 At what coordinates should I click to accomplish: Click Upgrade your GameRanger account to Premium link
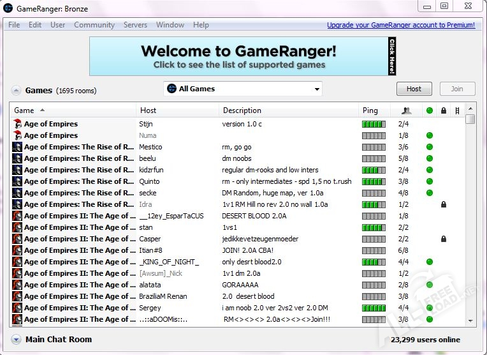[400, 26]
